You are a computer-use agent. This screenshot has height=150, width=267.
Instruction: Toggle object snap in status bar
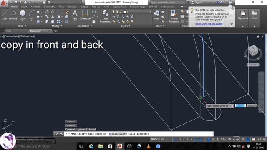(x=201, y=139)
